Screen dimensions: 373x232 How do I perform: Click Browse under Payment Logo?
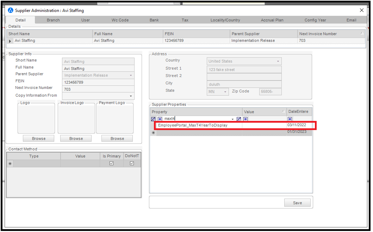coord(117,138)
